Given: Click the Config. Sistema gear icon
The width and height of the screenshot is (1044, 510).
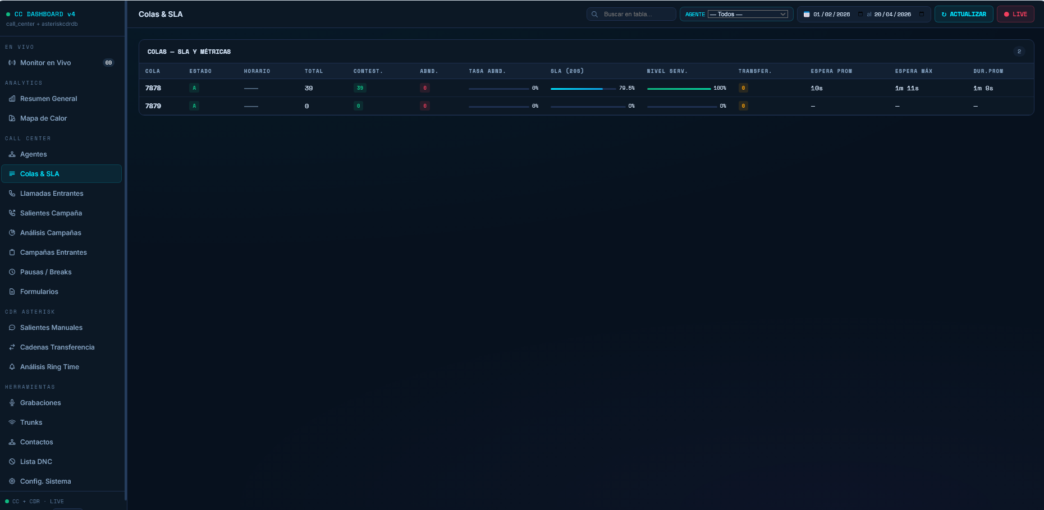Looking at the screenshot, I should 12,481.
